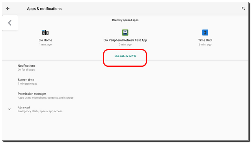Select Advanced emergency alerts entry
The width and height of the screenshot is (251, 143).
coord(125,109)
